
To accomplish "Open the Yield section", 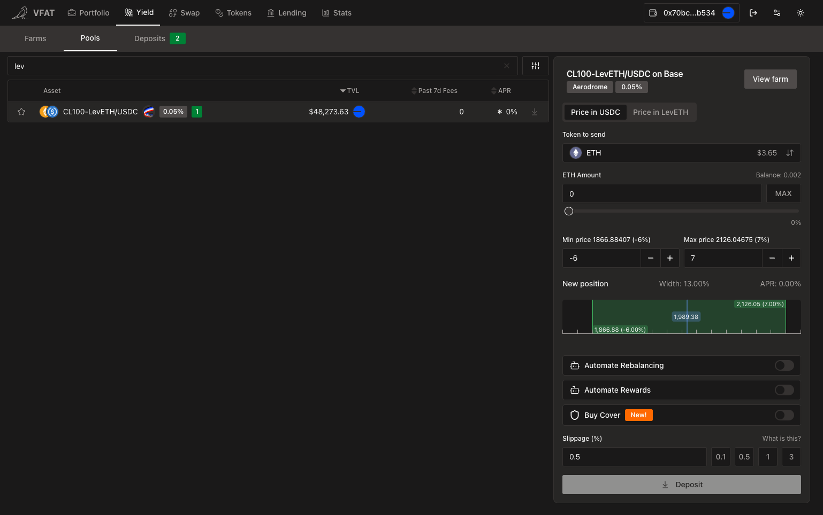I will (139, 12).
